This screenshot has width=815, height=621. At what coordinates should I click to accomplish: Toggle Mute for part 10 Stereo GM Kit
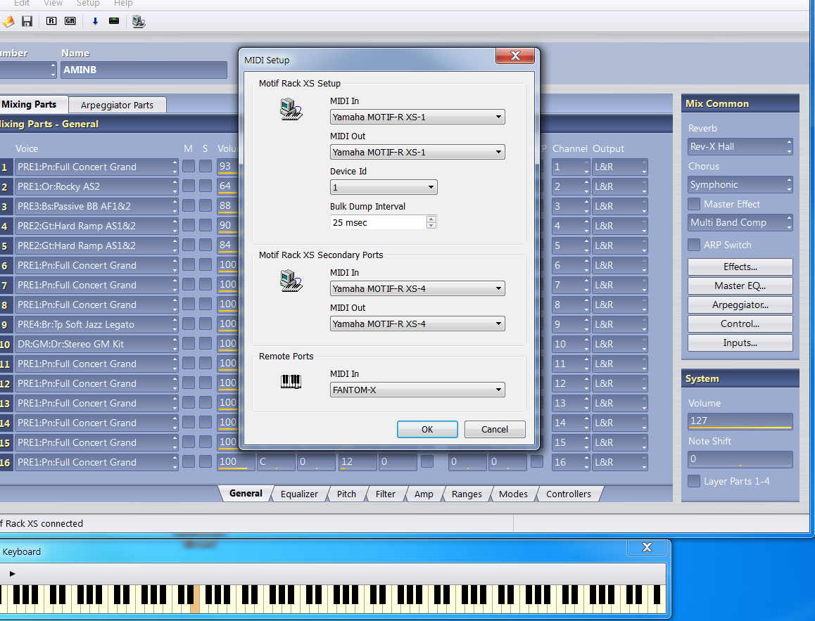[189, 344]
